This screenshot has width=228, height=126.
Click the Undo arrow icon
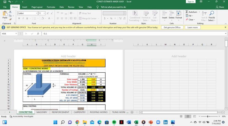click(x=10, y=2)
